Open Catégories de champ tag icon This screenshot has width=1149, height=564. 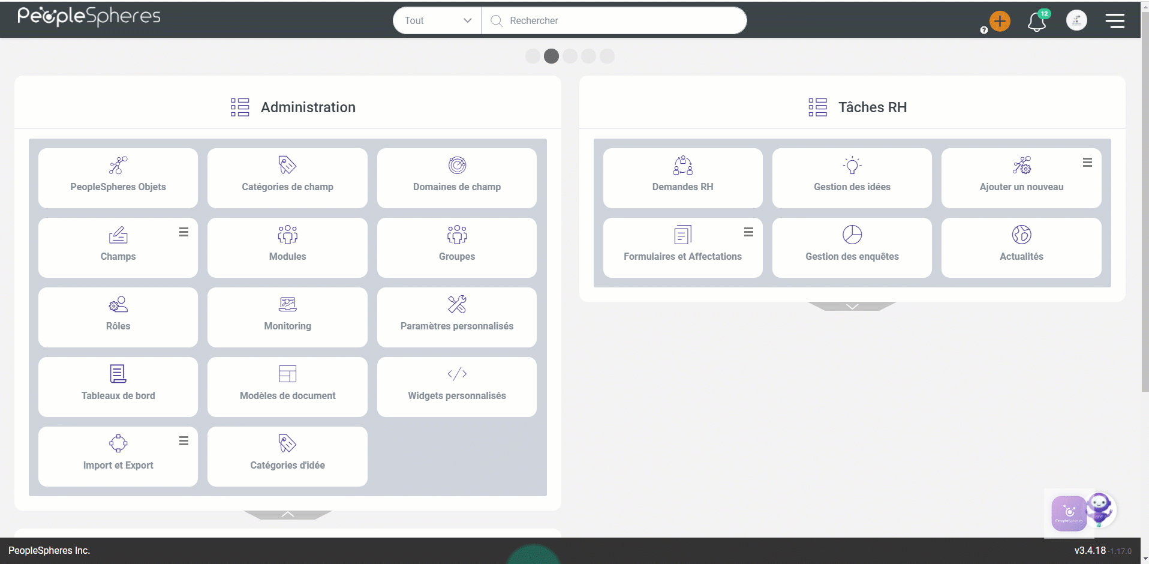coord(287,165)
